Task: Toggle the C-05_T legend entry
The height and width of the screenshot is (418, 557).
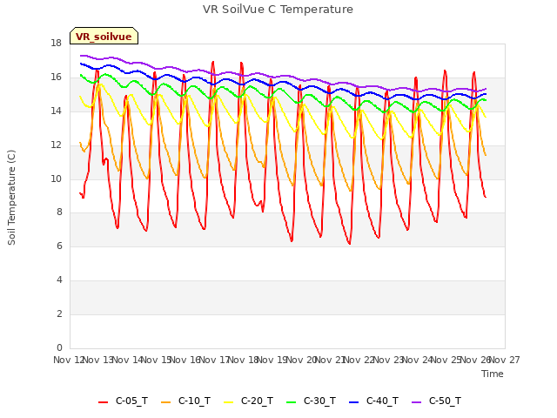Action: [124, 401]
